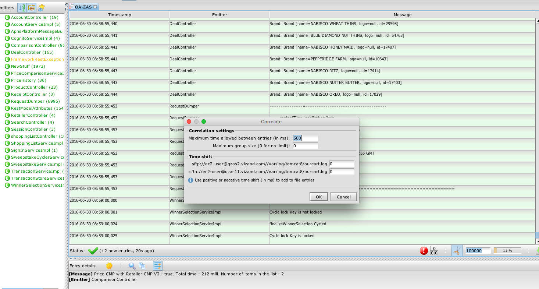
Task: Click the red error alert icon
Action: [424, 251]
